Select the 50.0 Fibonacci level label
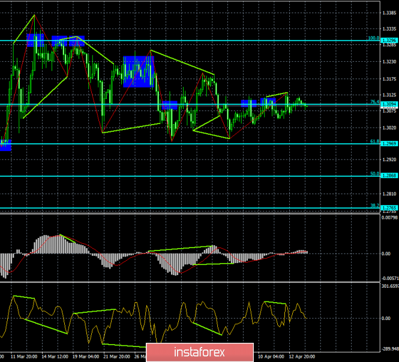This screenshot has height=362, width=399. (374, 174)
